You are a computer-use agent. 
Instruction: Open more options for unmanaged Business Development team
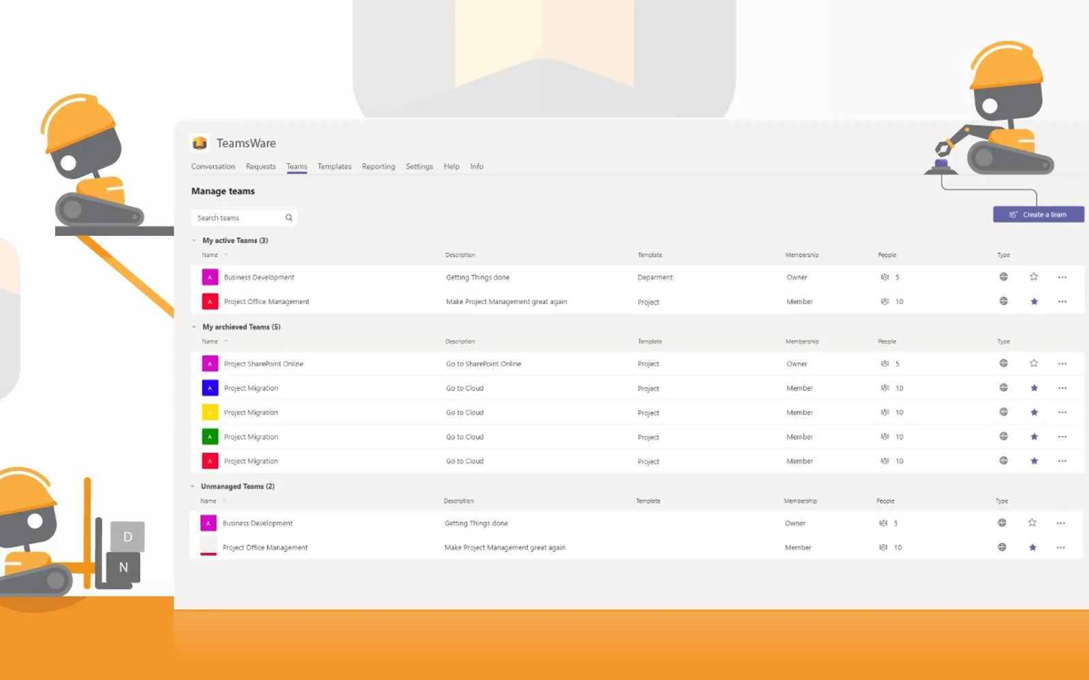click(1061, 523)
